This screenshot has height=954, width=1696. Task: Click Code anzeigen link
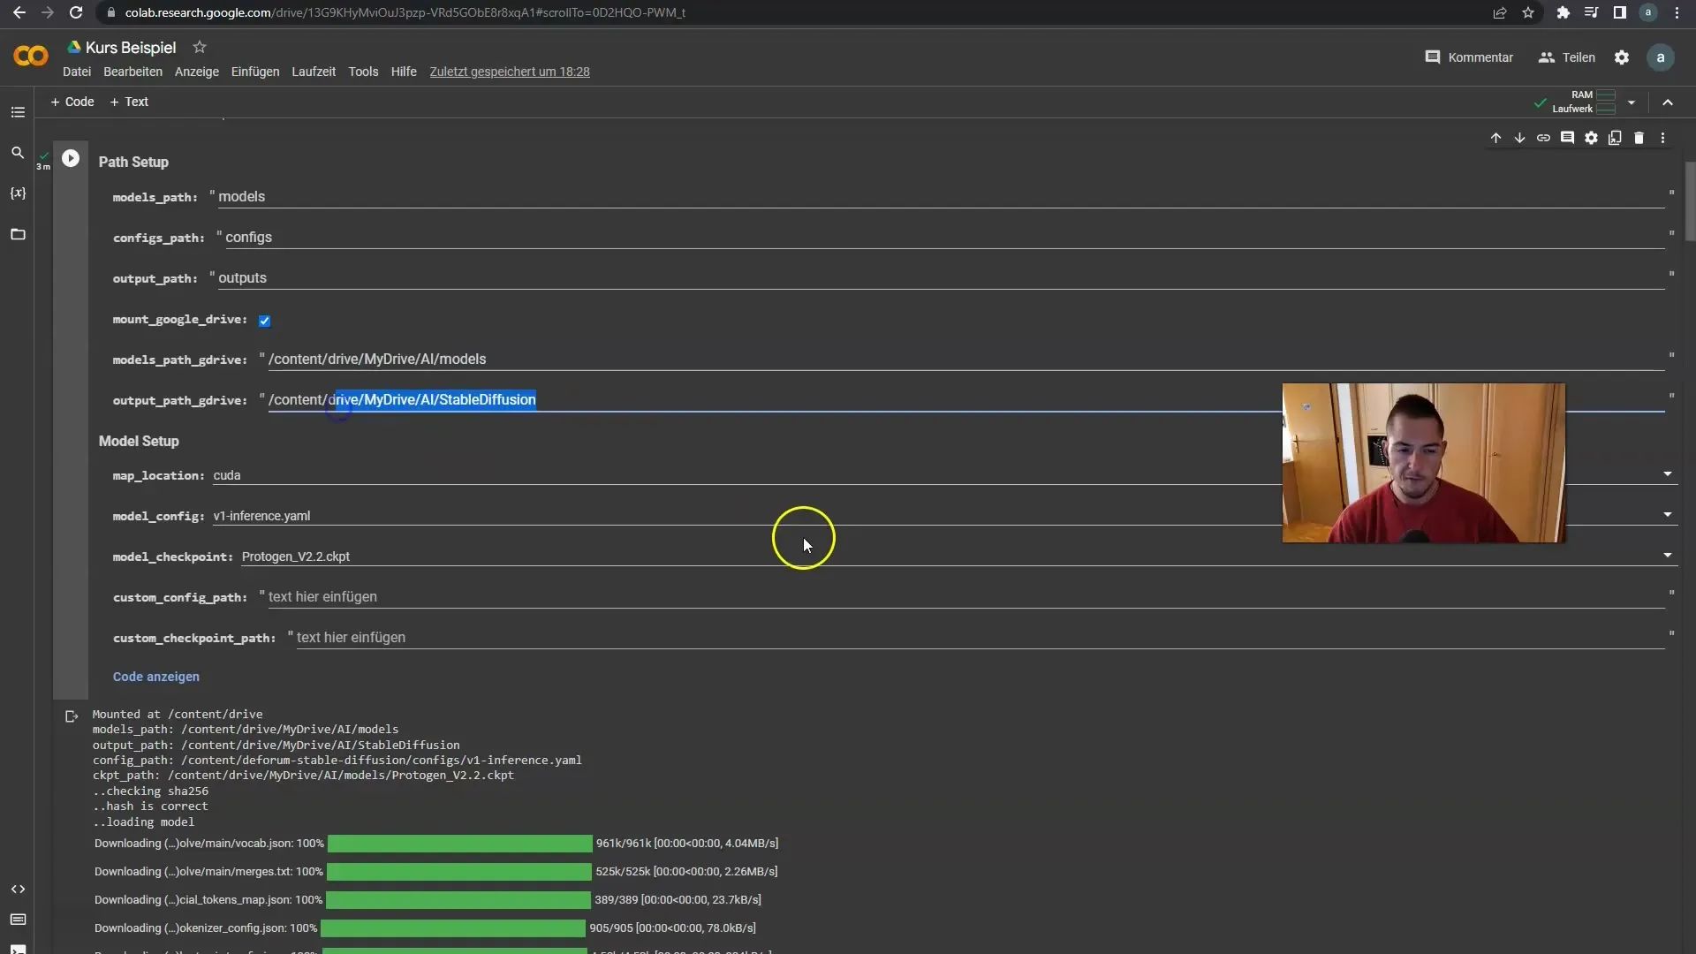pyautogui.click(x=156, y=677)
